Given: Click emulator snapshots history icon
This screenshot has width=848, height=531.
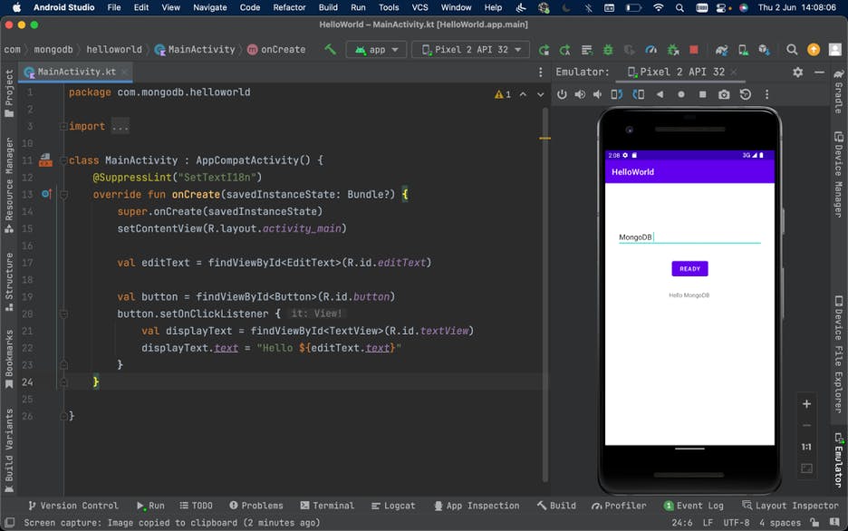Looking at the screenshot, I should (746, 94).
